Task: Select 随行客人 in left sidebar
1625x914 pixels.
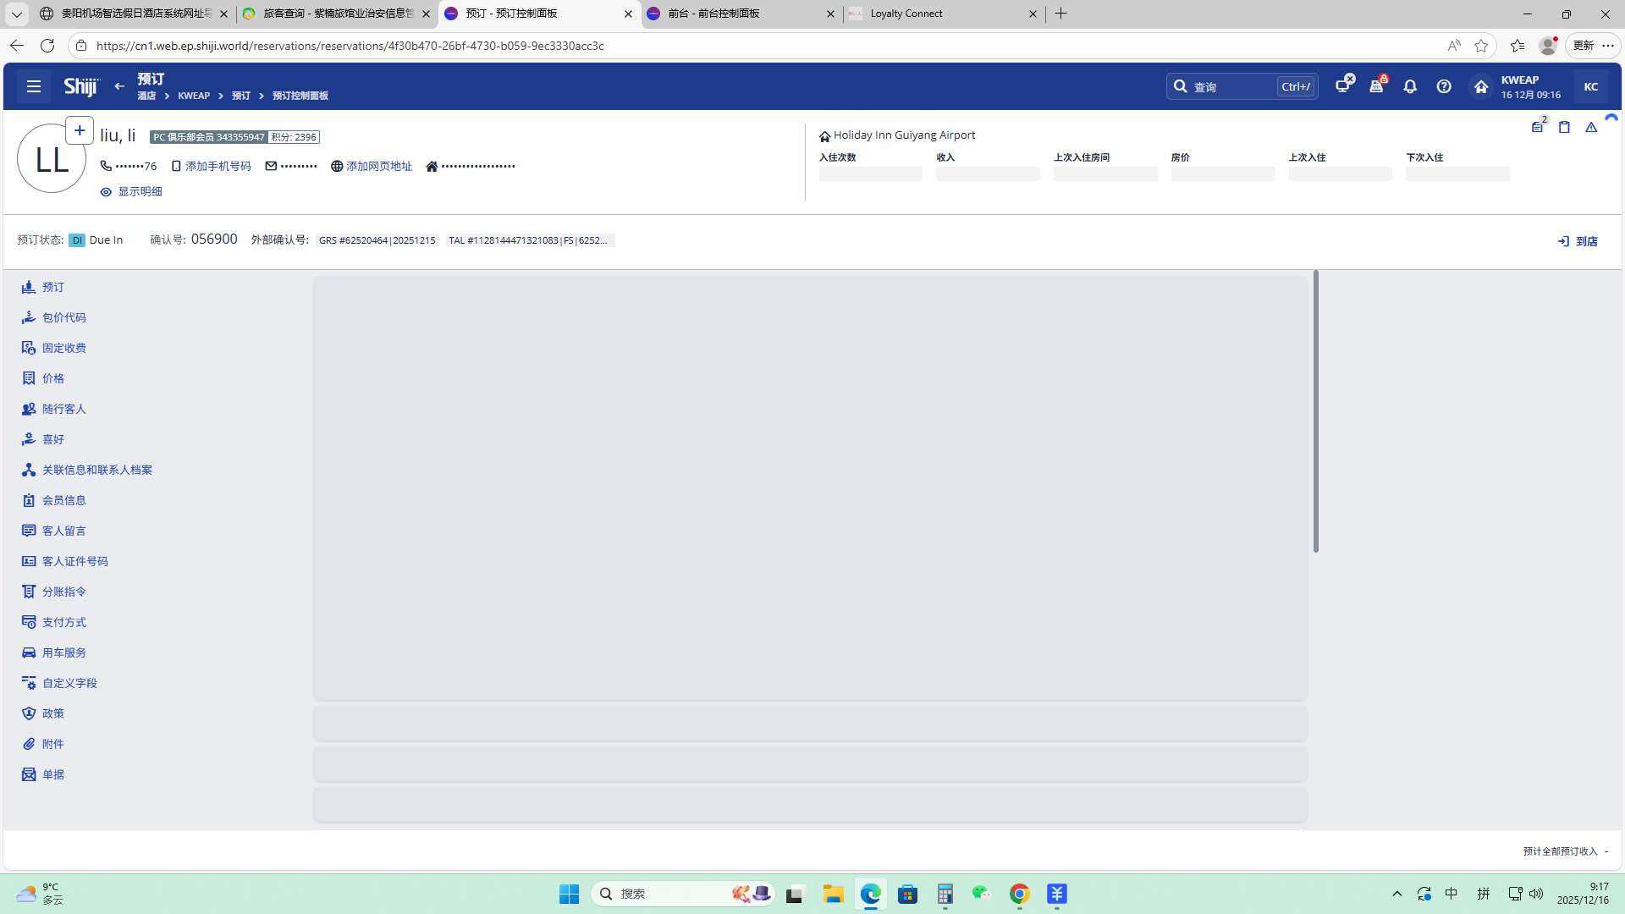Action: tap(63, 409)
